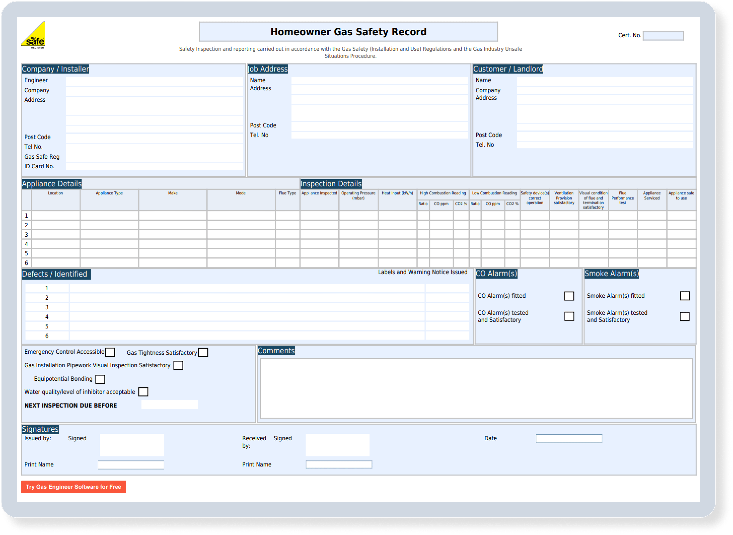This screenshot has height=535, width=733.
Task: Click the Issued by Print Name field
Action: (131, 465)
